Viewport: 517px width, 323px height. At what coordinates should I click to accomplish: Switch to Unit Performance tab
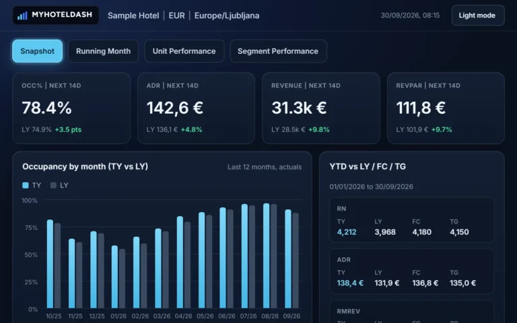click(x=184, y=51)
